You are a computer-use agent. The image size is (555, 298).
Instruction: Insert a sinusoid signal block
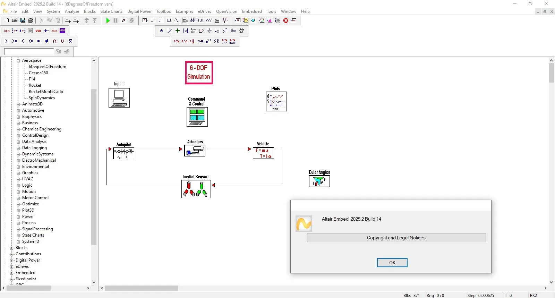[177, 20]
